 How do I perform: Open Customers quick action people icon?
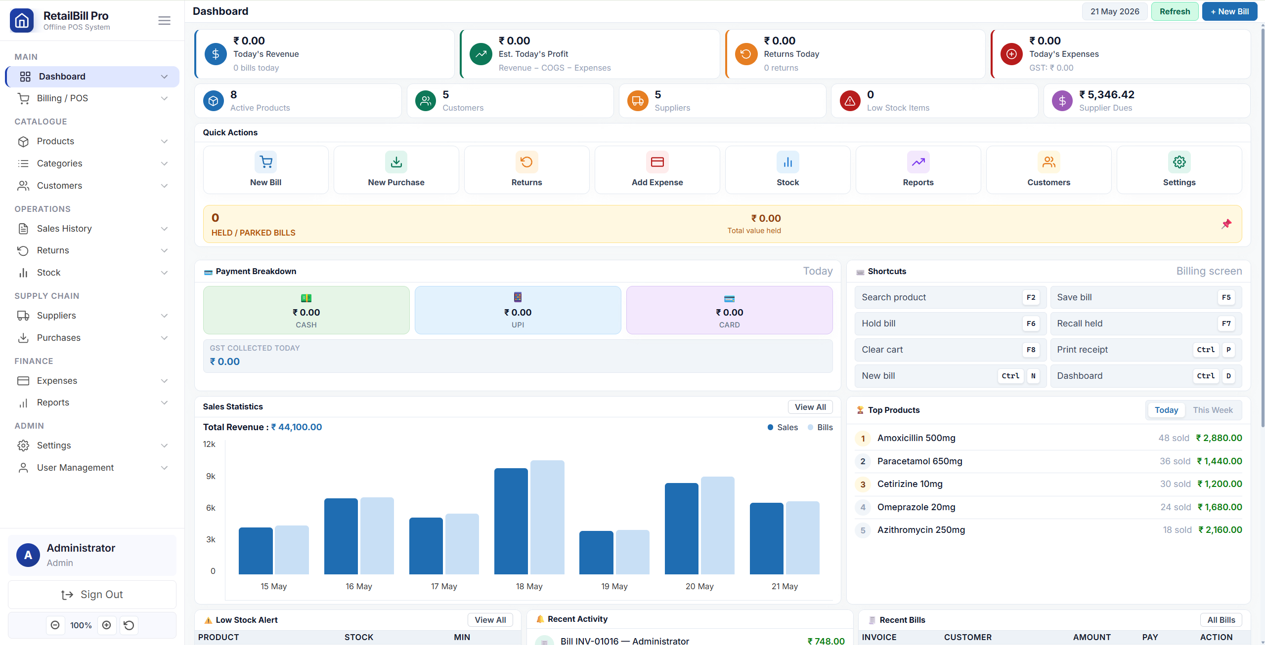(1049, 162)
